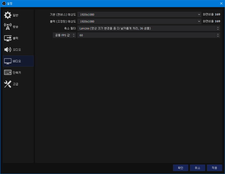Open the 출력 output monitor icon
This screenshot has height=174, width=225.
point(8,38)
